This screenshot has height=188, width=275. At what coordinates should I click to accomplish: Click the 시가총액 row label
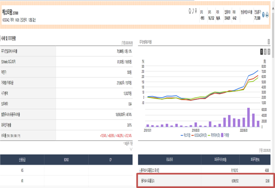coord(5,93)
